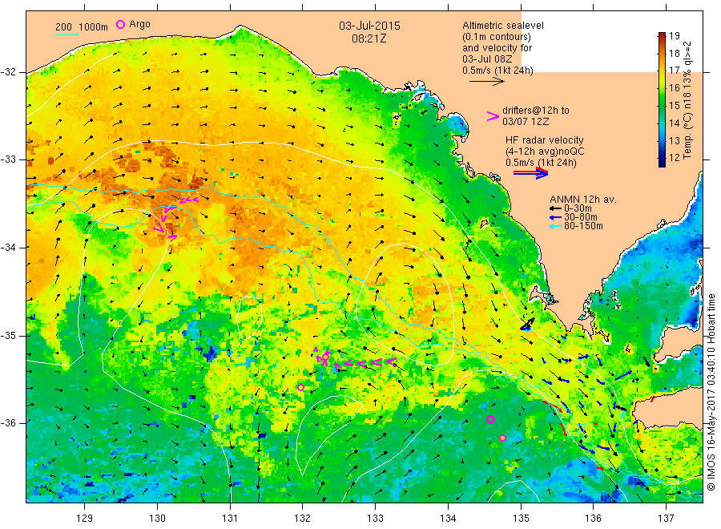721x529 pixels.
Task: Click the 'Altimetric sealevel' legend heading
Action: [x=503, y=26]
